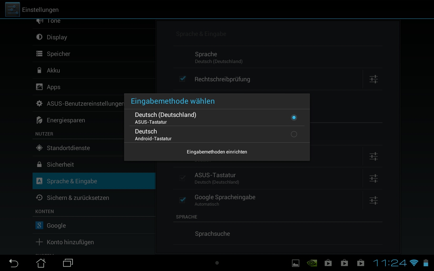
Task: Tap the Android back navigation icon
Action: tap(14, 263)
